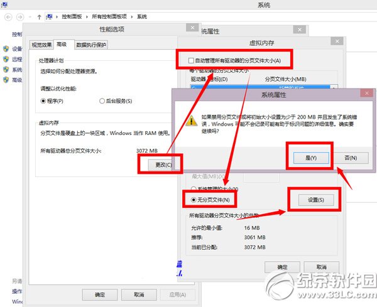Click the yellow warning triangle icon

[192, 121]
